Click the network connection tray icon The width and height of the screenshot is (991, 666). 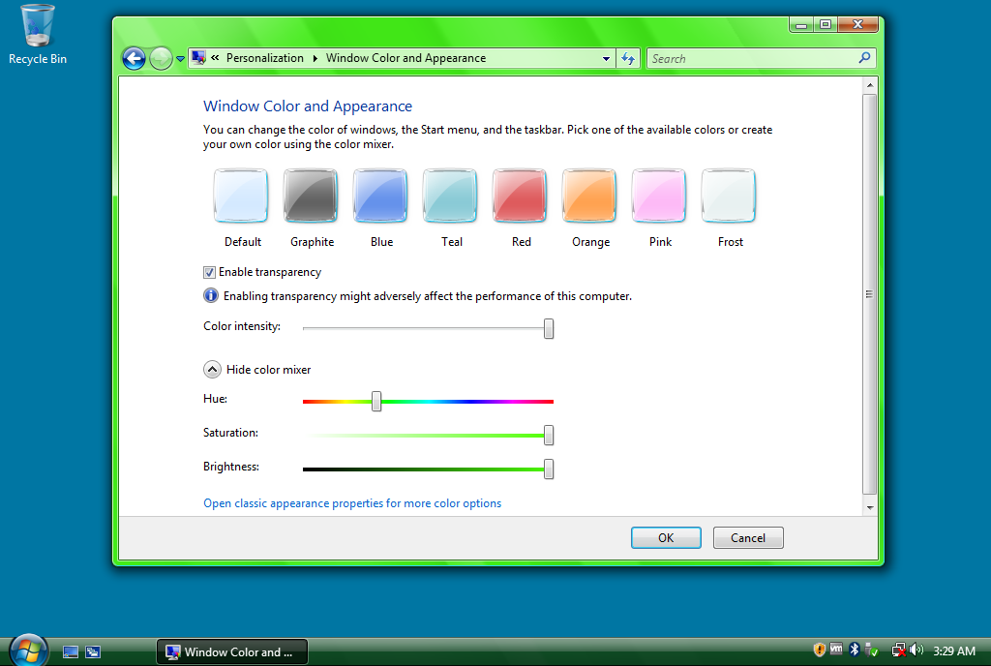tap(898, 650)
